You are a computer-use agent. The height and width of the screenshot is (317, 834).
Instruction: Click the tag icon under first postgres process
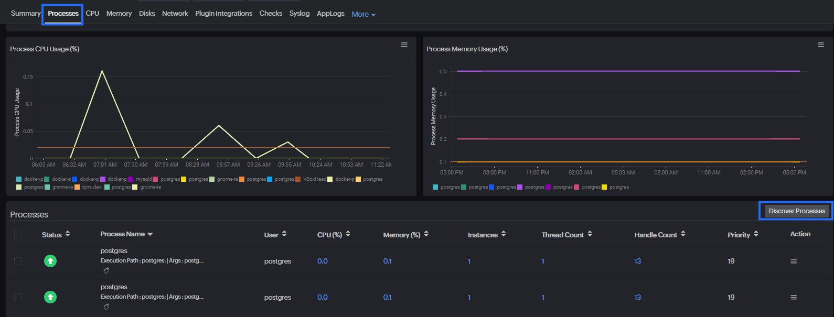coord(106,271)
